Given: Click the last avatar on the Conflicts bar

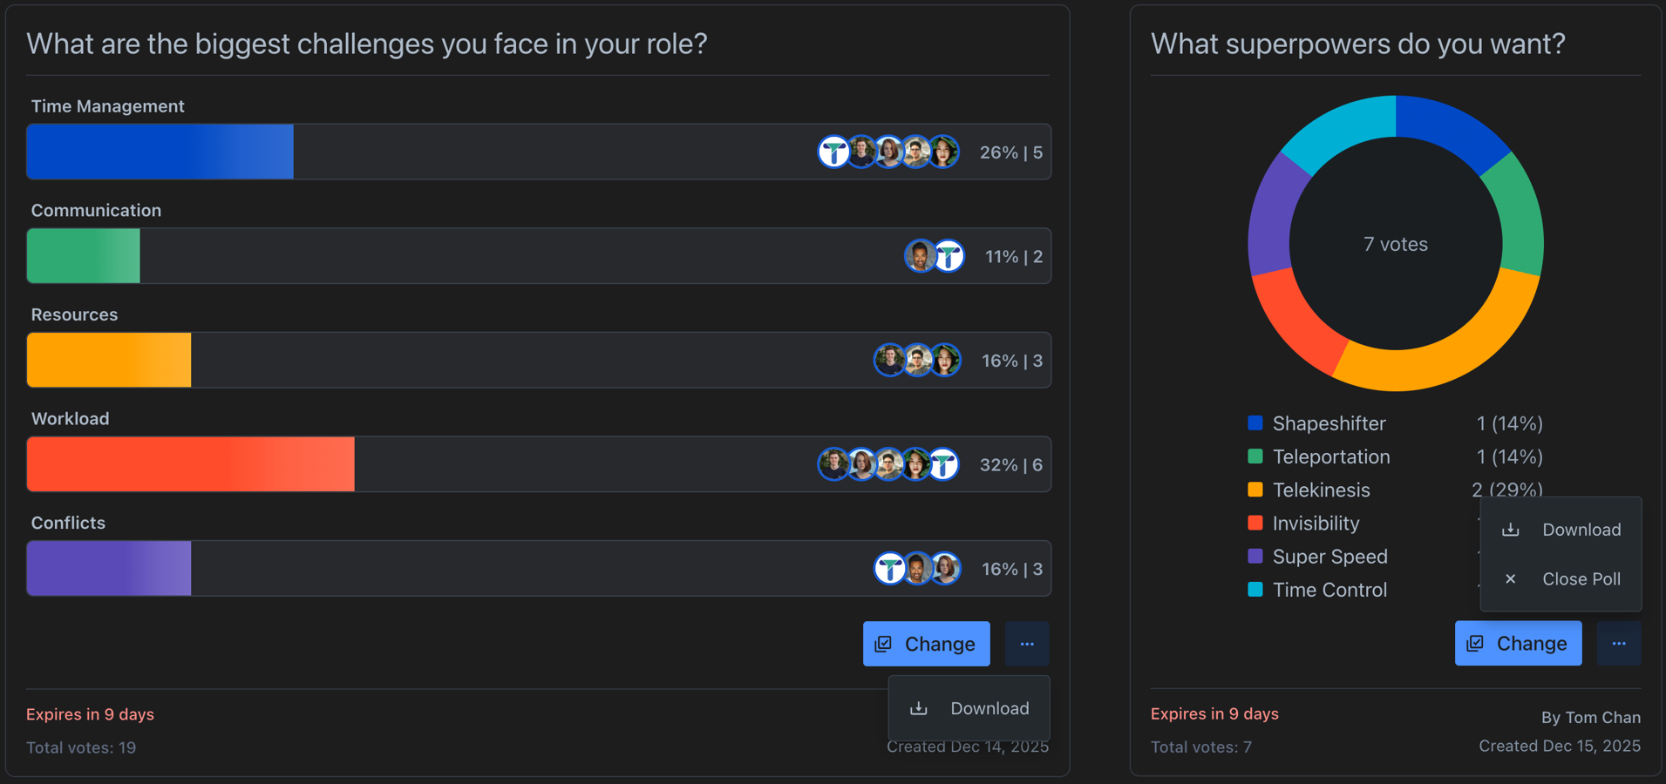Looking at the screenshot, I should 945,568.
